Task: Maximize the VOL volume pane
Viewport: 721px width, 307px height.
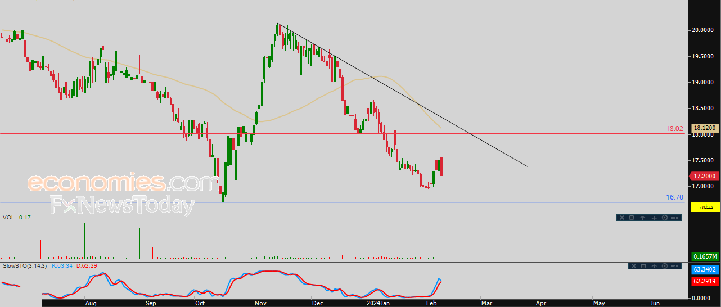Action: coord(632,218)
